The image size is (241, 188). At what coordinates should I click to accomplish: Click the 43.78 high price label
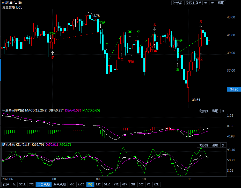click(x=96, y=16)
